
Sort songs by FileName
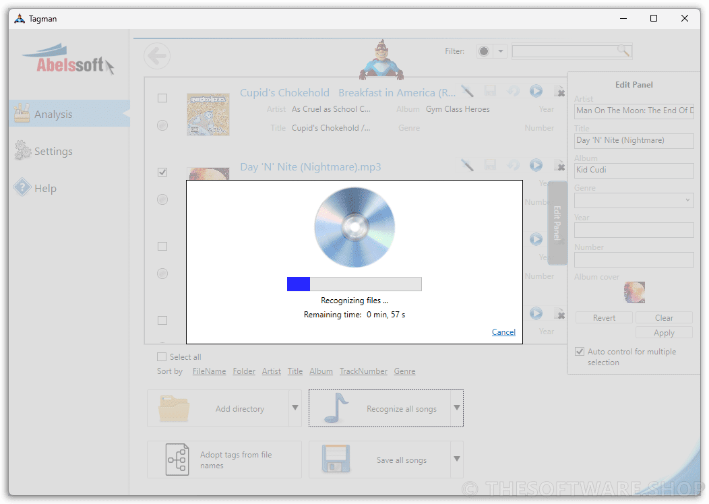[x=209, y=371]
